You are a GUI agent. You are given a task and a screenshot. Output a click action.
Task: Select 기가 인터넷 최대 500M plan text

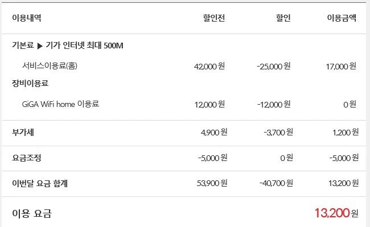click(84, 46)
